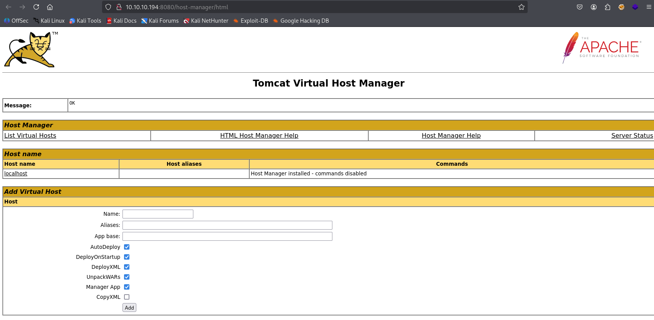Open the Kali Forums bookmark
This screenshot has height=320, width=654.
click(x=160, y=21)
